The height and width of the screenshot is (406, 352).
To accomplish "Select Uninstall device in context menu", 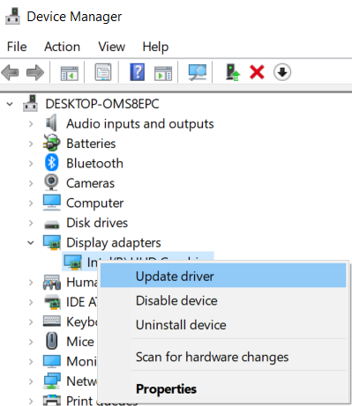I will (x=223, y=325).
